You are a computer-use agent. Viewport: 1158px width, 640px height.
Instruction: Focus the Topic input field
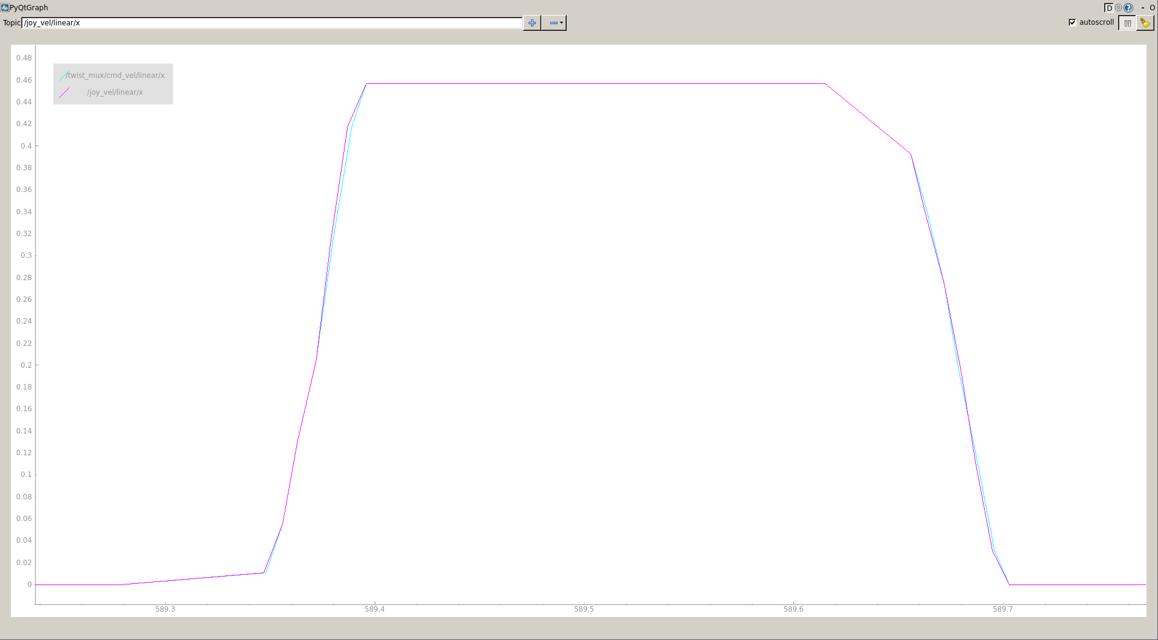[x=272, y=23]
